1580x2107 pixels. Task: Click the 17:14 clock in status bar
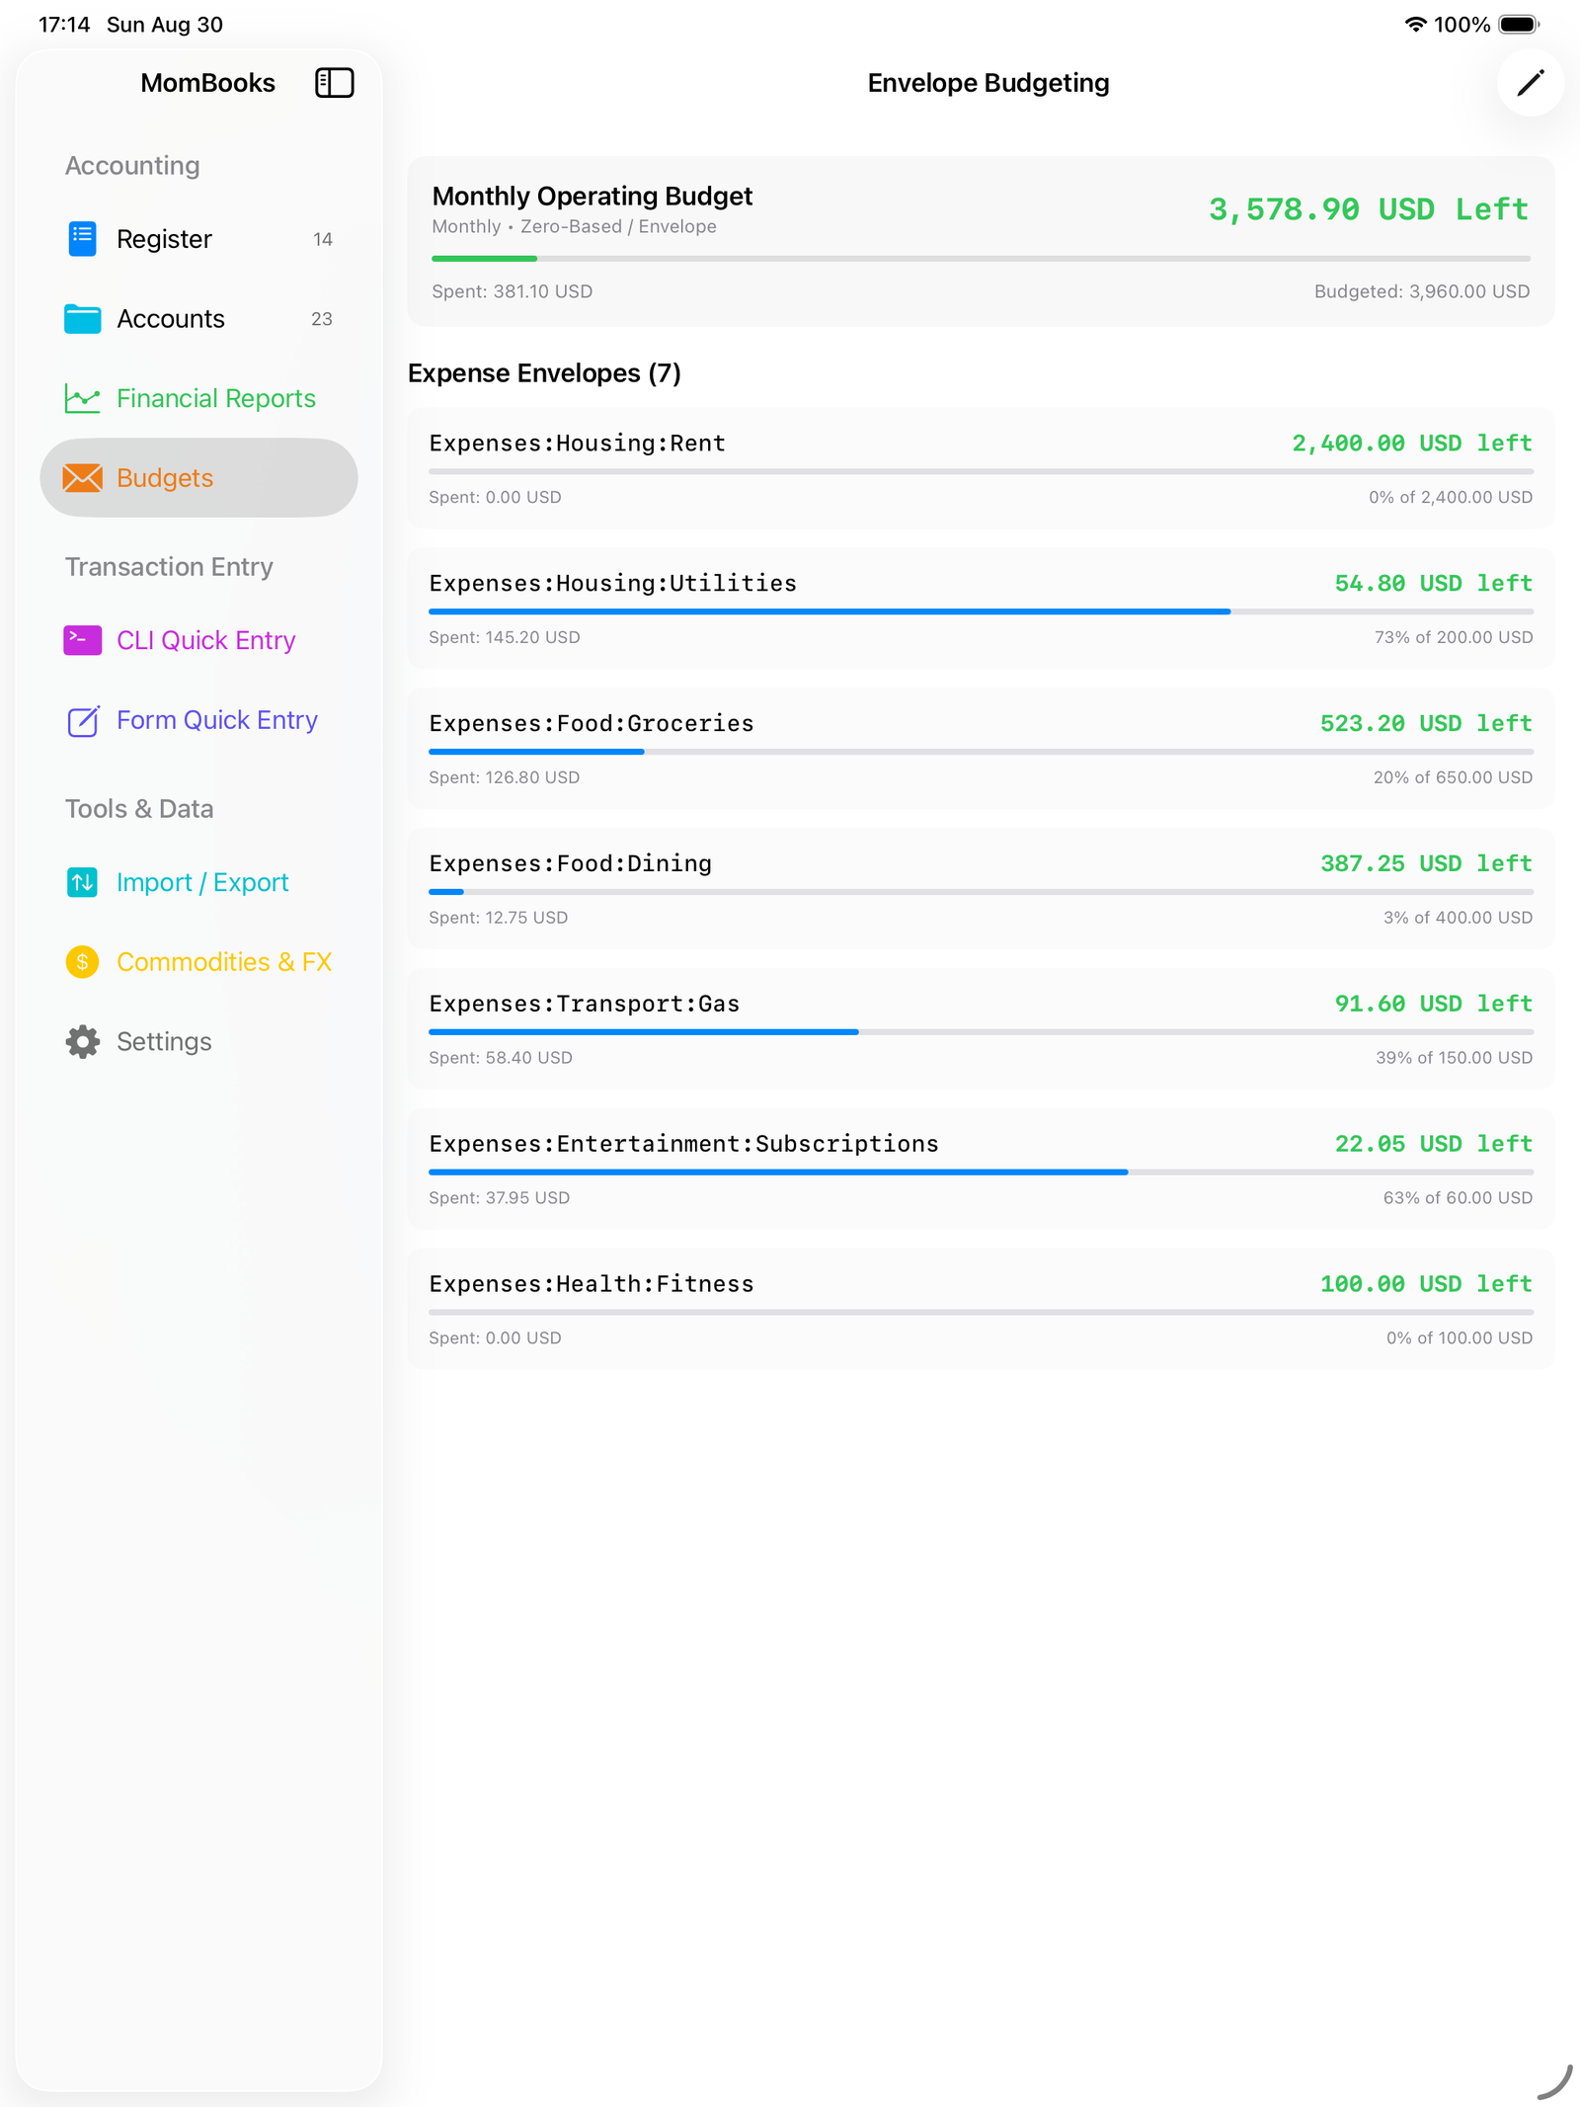click(64, 25)
